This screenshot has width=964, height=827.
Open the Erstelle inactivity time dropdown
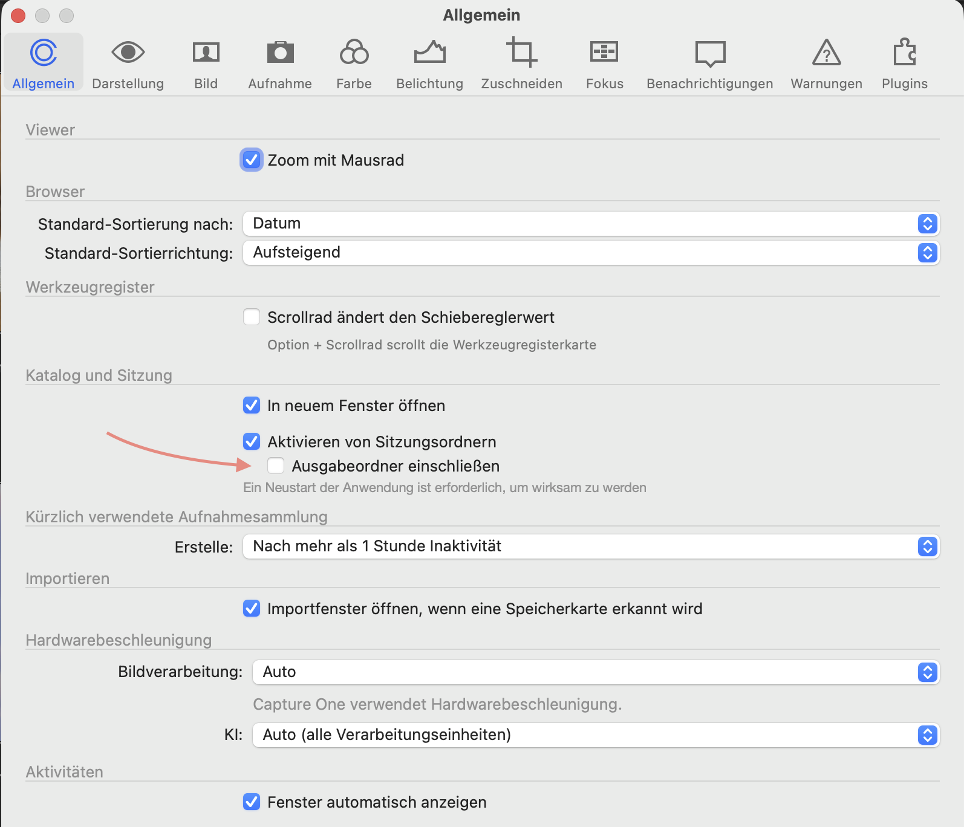point(590,546)
